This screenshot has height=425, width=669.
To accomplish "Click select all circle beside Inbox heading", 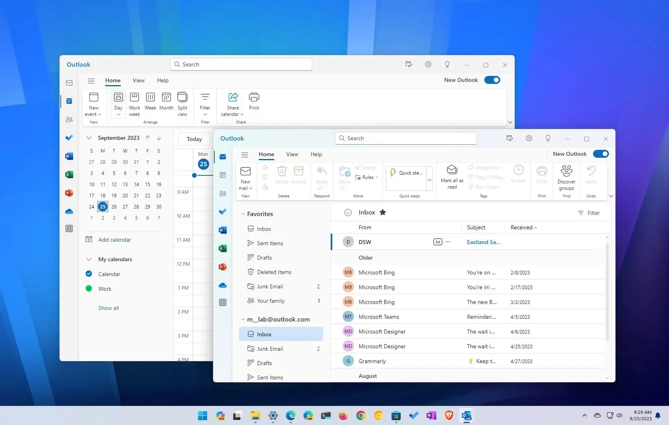I will (x=348, y=212).
